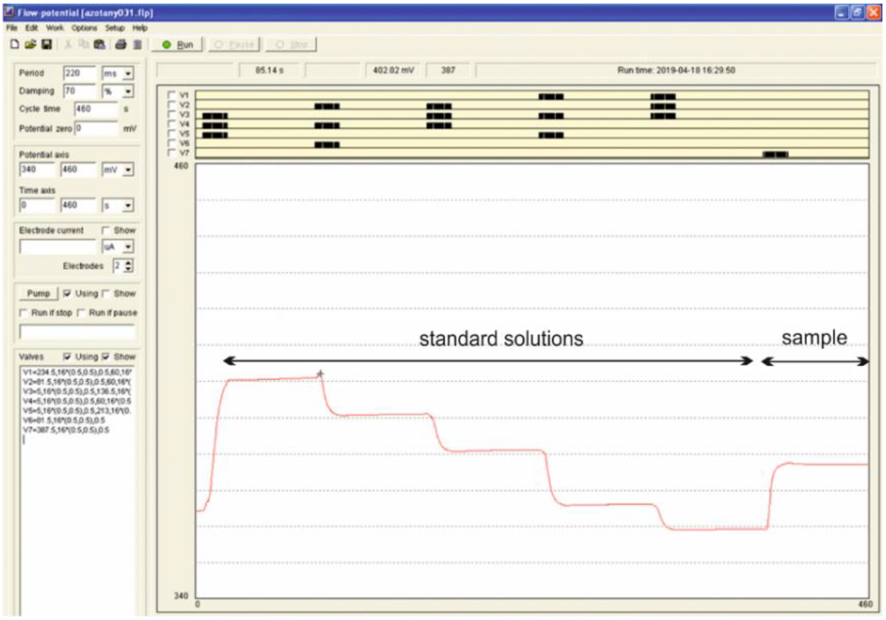Uncheck the Pump Using checkbox
The height and width of the screenshot is (620, 886).
[x=67, y=294]
